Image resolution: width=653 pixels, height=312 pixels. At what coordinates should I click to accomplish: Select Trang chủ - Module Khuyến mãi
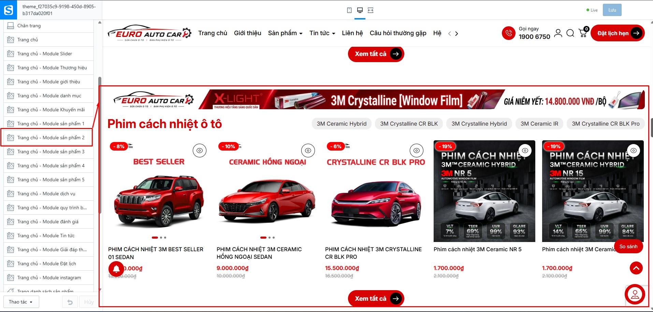49,110
